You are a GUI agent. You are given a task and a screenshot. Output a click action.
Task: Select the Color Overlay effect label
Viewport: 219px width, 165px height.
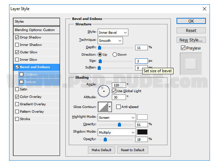click(31, 97)
